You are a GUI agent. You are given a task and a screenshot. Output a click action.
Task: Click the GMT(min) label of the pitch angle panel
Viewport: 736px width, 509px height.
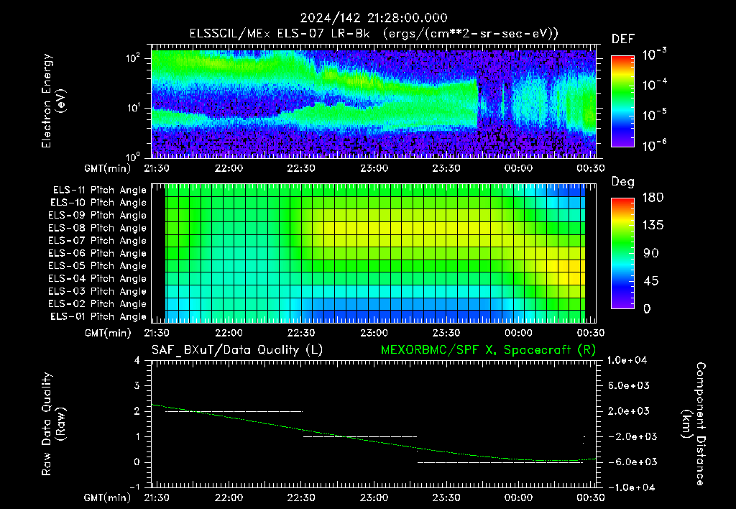[108, 334]
